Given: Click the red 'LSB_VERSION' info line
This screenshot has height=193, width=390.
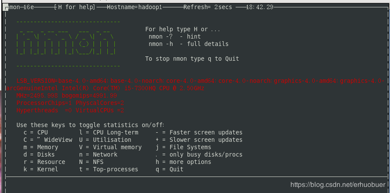Looking at the screenshot, I should [200, 81].
